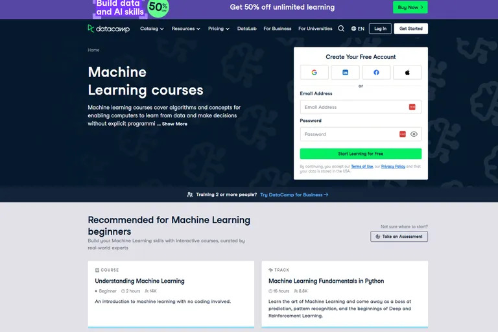The image size is (498, 332).
Task: Go to For Business page
Action: click(x=278, y=29)
